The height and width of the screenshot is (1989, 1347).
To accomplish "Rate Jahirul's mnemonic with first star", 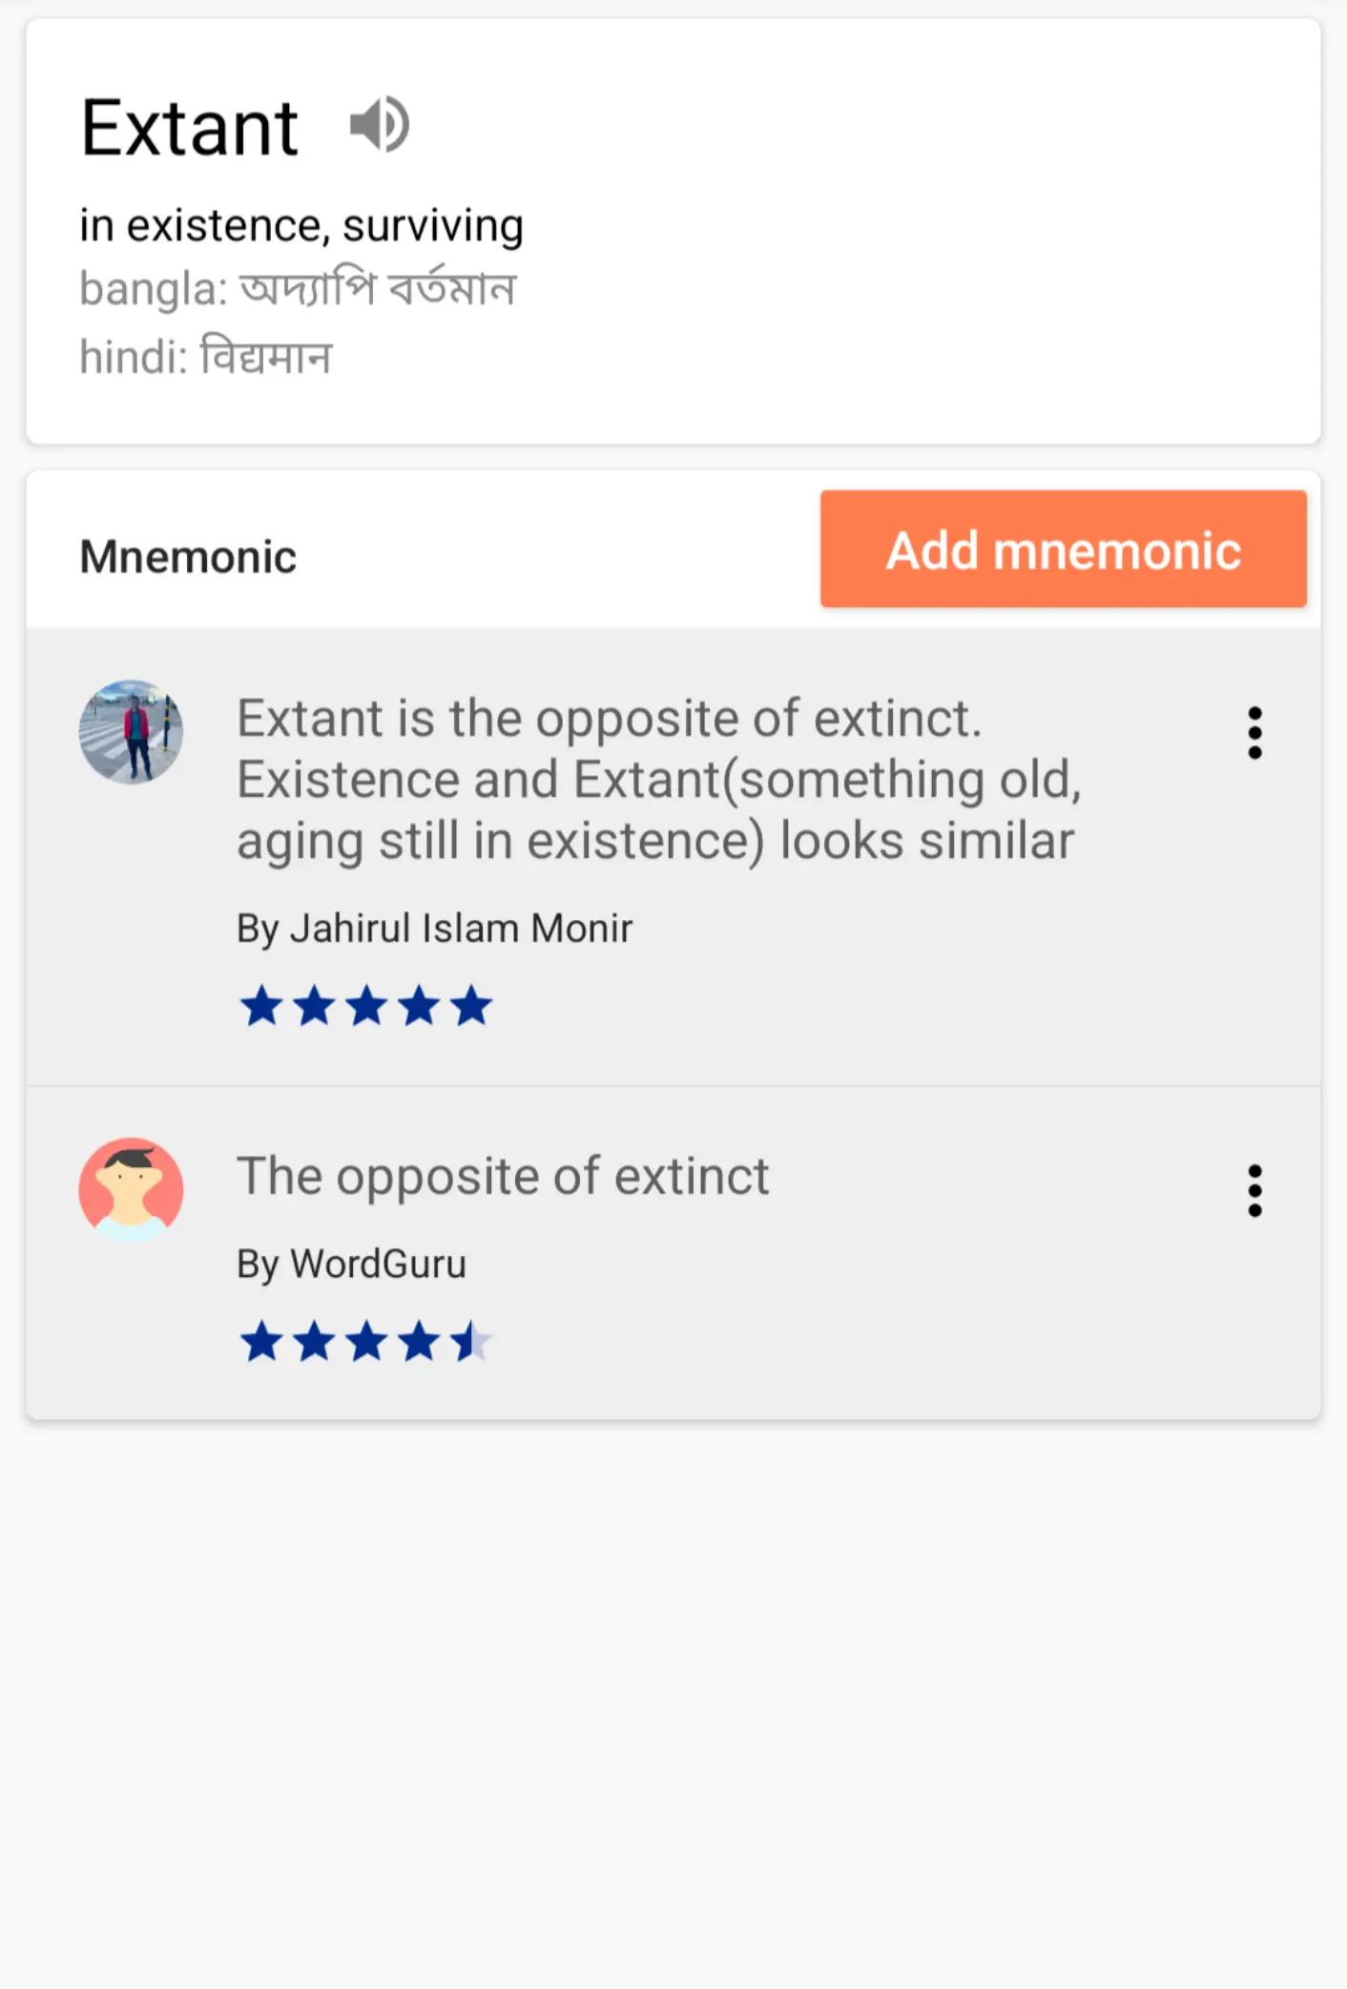I will (x=261, y=1006).
